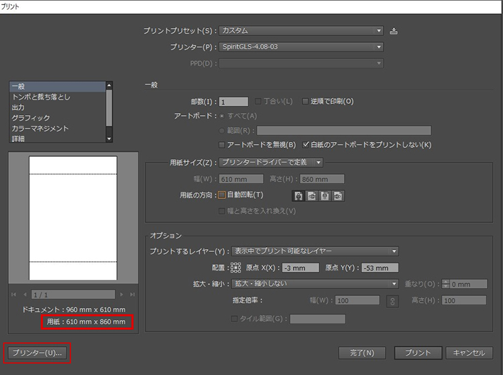Screen dimensions: 503x375
Task: Click the プリンター(U)... button
Action: [x=37, y=353]
